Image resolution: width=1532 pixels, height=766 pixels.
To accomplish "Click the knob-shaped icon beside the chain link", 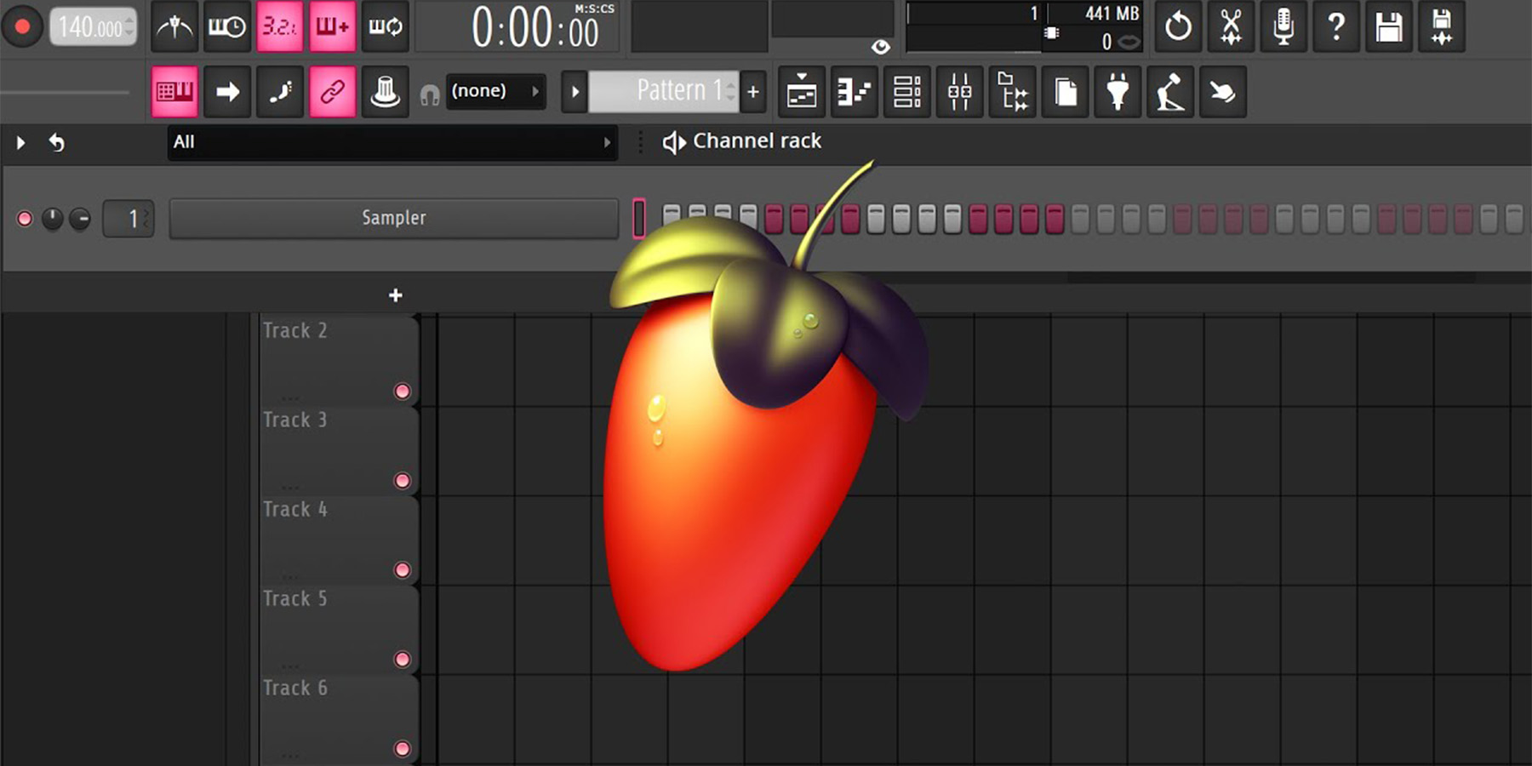I will coord(385,91).
